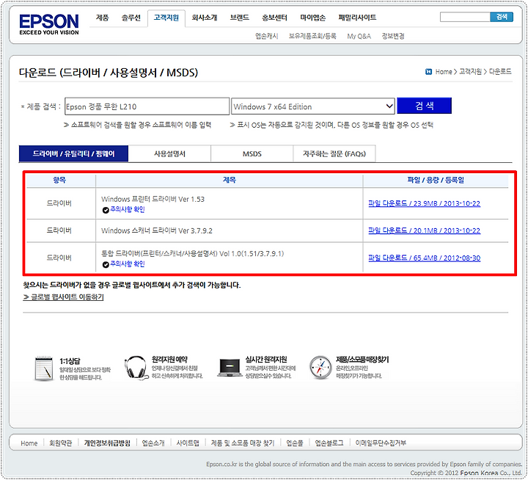Open the My Q&A submenu link

359,36
